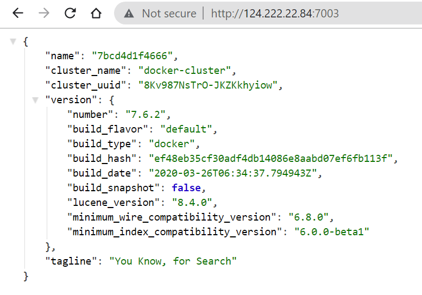422x295 pixels.
Task: Reload the page with the refresh icon
Action: (x=70, y=14)
